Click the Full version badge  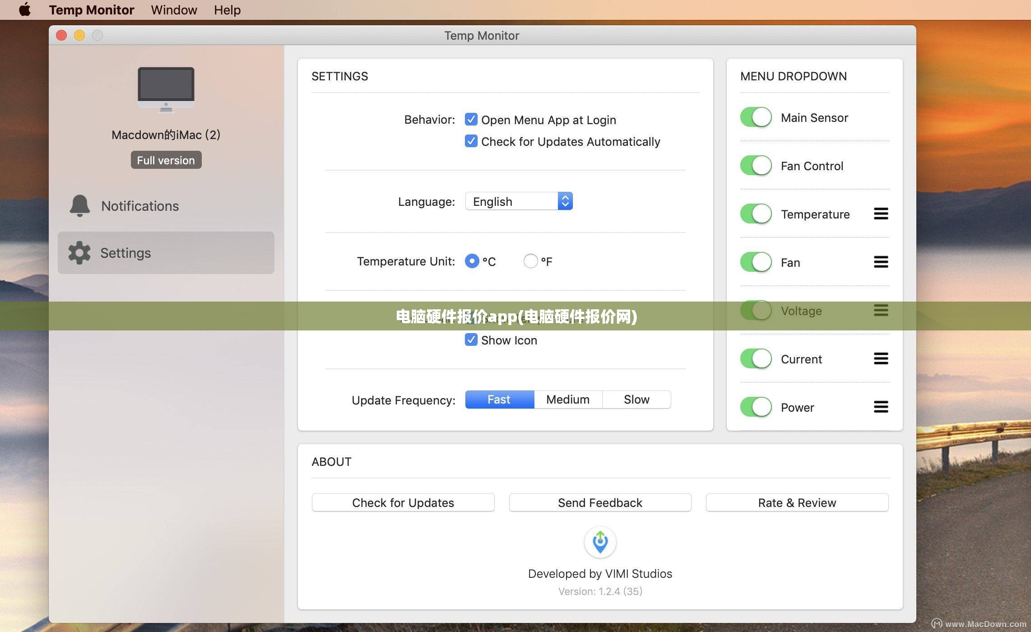point(166,160)
